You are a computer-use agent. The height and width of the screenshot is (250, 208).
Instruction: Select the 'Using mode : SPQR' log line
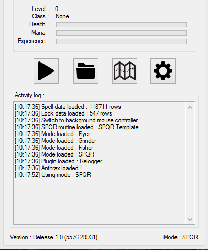53,175
